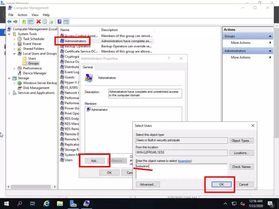Open taskbar Search magnifier

20,203
